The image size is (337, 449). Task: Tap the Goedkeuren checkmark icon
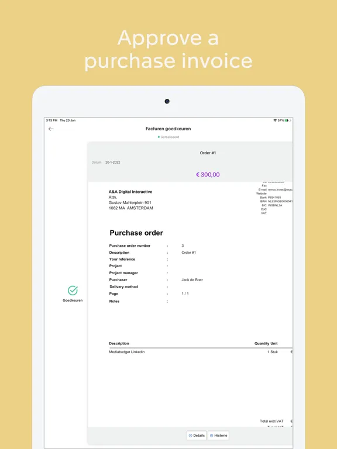pyautogui.click(x=73, y=291)
